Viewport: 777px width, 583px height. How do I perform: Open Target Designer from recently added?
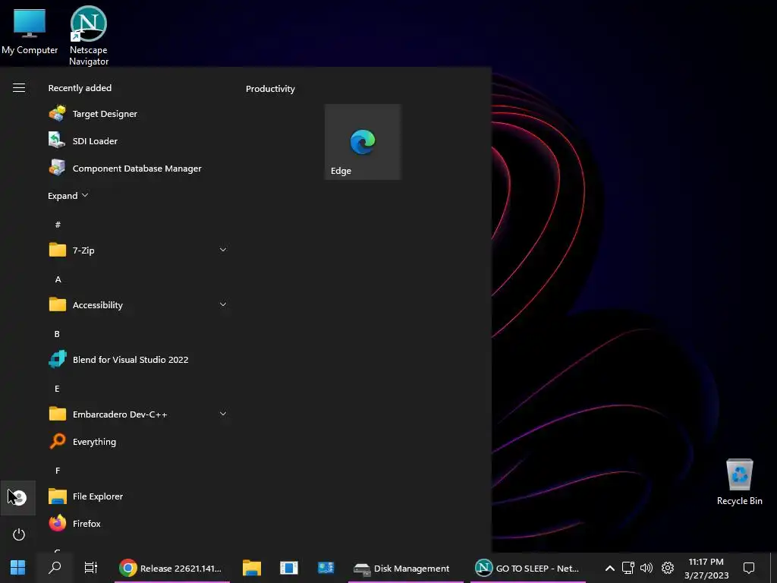pos(139,114)
